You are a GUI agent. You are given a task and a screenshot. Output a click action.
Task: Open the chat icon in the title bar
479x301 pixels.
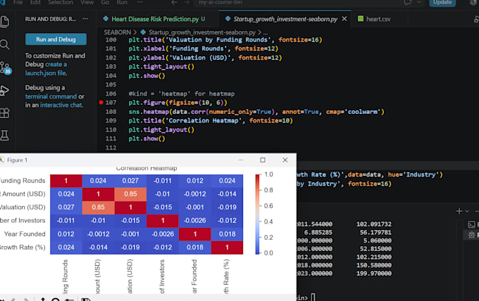[408, 2]
